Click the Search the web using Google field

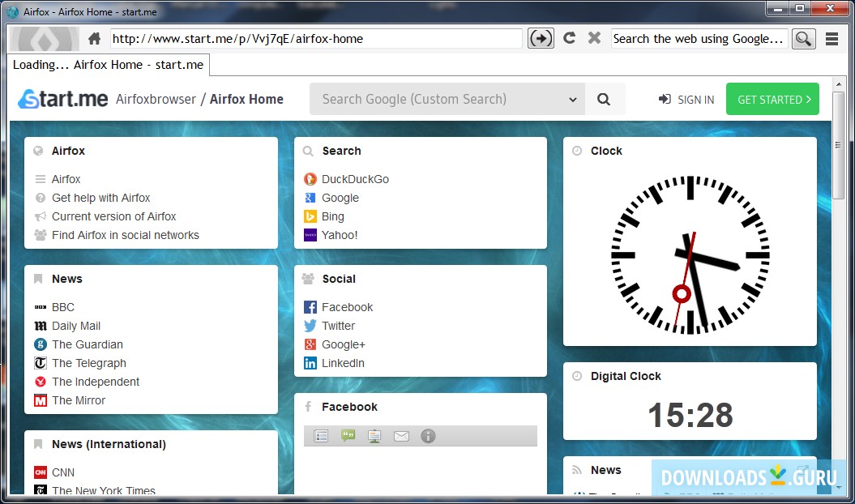[699, 39]
